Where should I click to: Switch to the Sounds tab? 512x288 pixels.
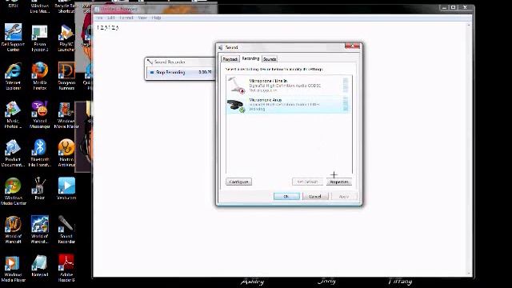270,59
